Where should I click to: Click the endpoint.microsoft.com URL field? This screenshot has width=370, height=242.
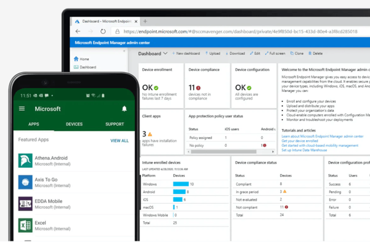point(240,31)
